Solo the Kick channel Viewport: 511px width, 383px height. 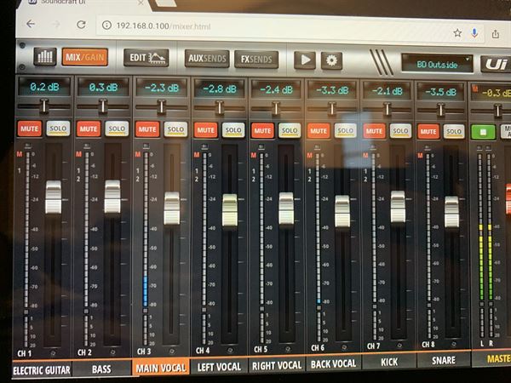tap(400, 131)
